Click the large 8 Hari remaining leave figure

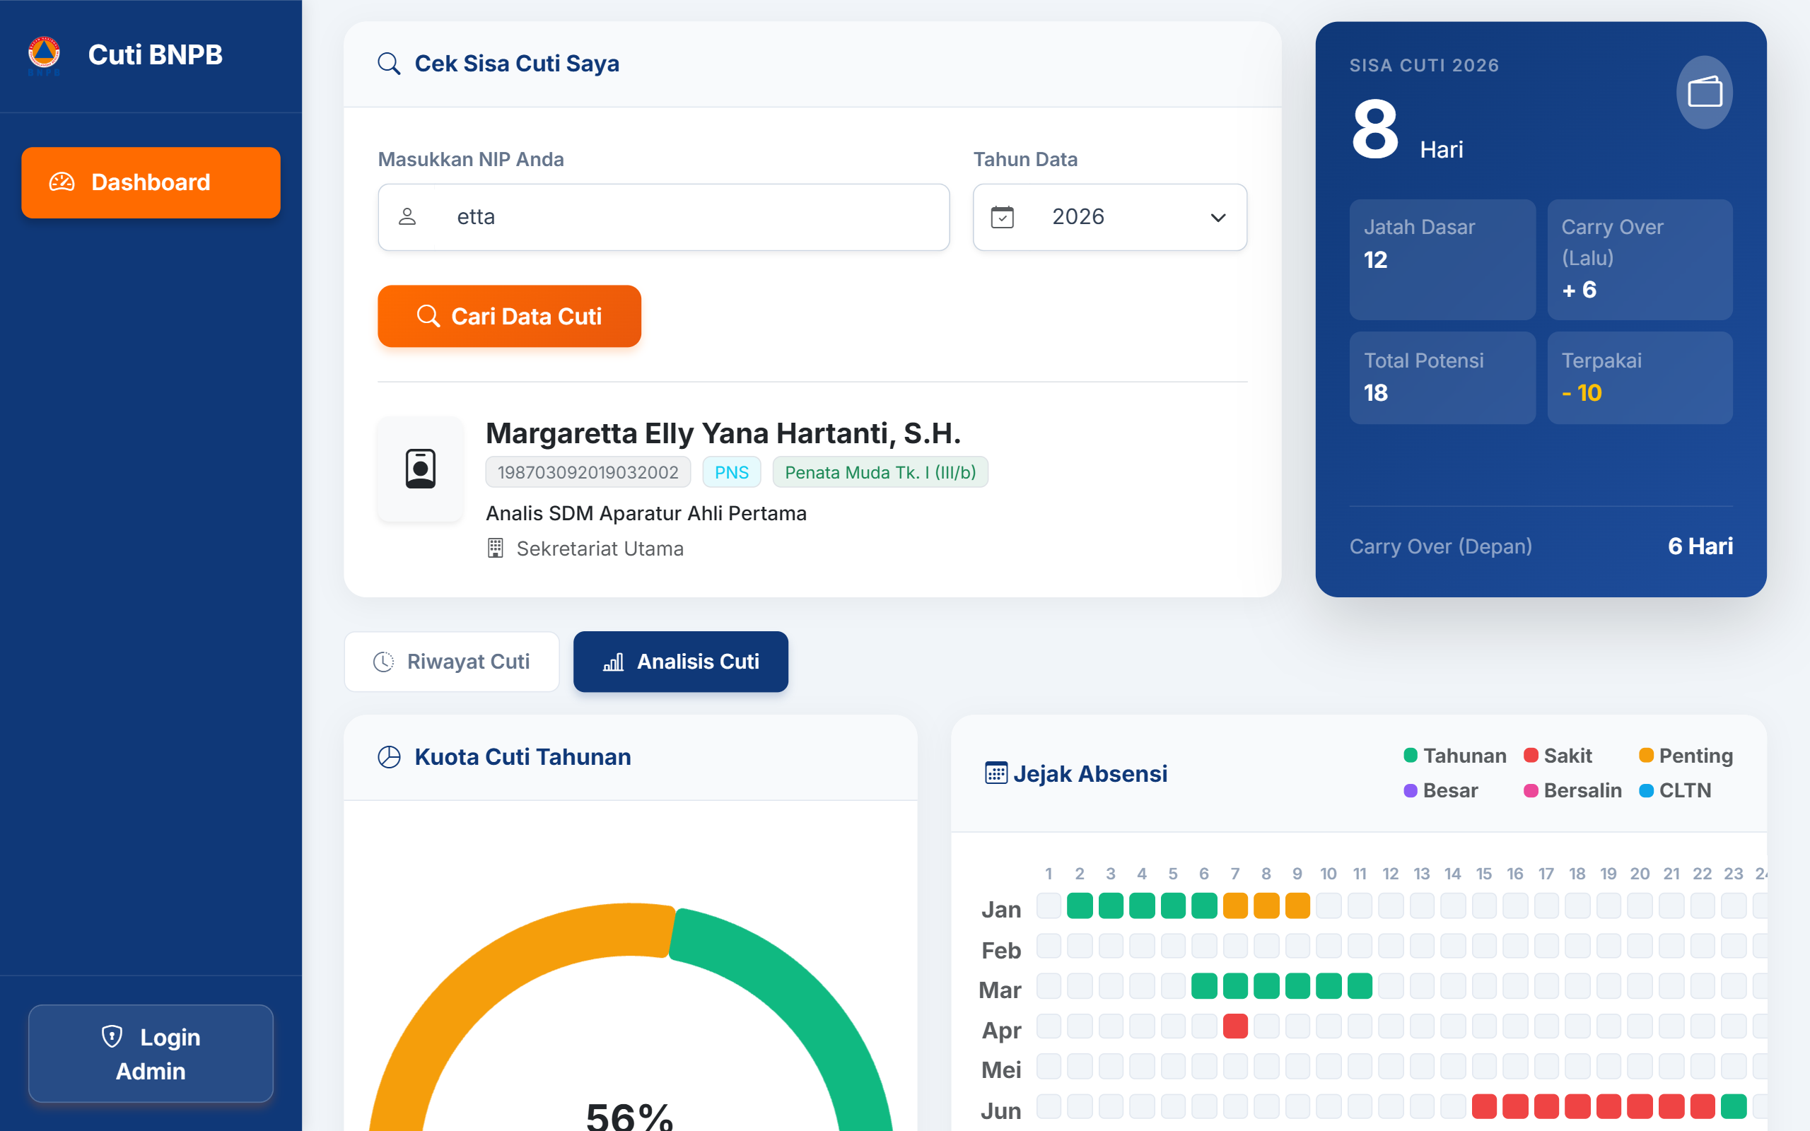coord(1407,130)
